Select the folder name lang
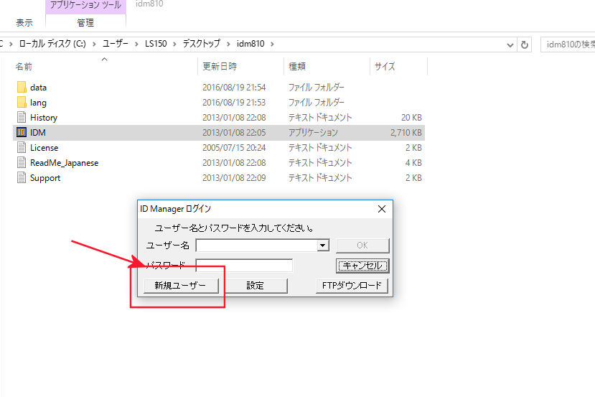595x397 pixels. click(38, 103)
